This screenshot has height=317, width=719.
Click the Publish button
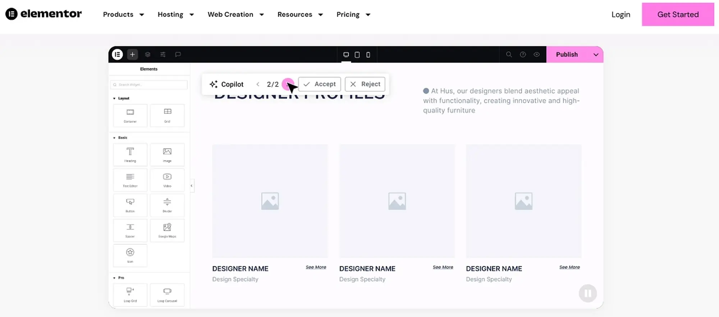[567, 55]
